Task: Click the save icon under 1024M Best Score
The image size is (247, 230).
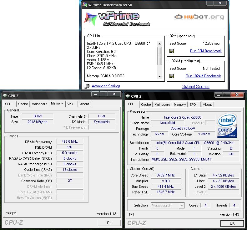Action: [x=172, y=76]
